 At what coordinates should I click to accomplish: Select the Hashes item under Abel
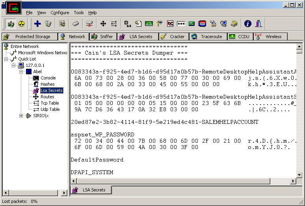pos(47,84)
